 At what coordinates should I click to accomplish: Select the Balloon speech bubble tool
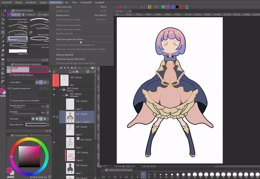(x=3, y=86)
